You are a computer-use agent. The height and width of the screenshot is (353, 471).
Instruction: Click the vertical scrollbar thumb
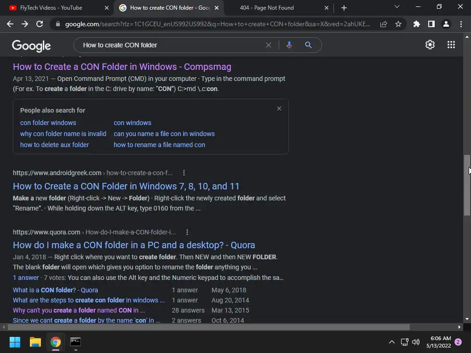(x=467, y=185)
